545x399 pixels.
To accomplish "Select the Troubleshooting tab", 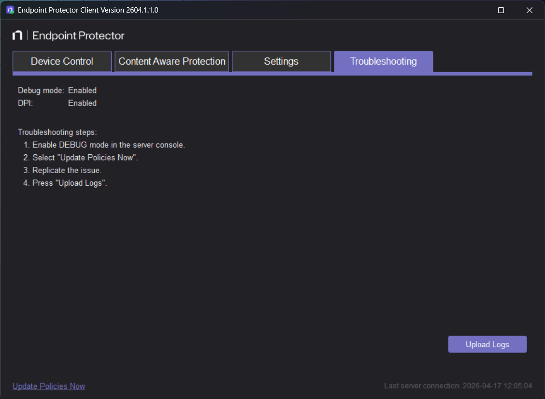I will 383,61.
